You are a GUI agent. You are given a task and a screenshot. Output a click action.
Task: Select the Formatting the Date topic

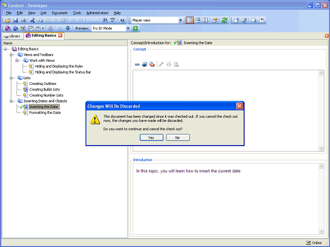(45, 113)
